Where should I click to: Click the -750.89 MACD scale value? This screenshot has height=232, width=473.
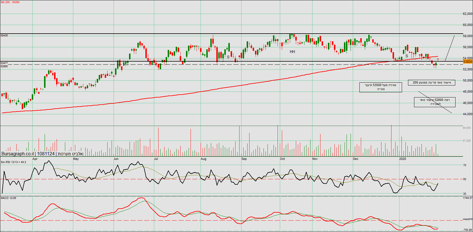point(468,230)
